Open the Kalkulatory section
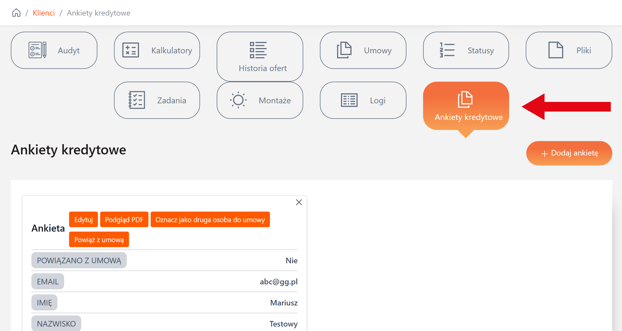This screenshot has width=622, height=331. point(157,50)
